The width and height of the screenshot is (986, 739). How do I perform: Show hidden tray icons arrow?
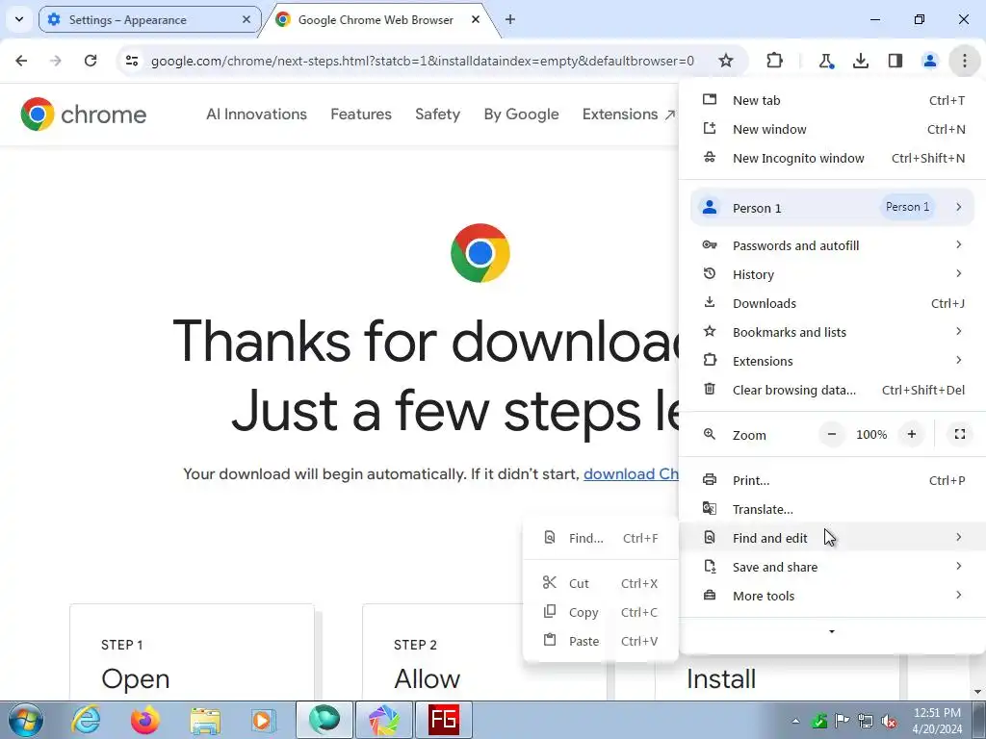(x=795, y=721)
